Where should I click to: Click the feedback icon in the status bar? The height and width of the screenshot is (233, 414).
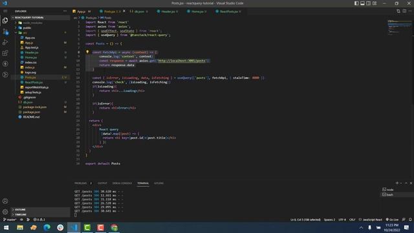404,219
